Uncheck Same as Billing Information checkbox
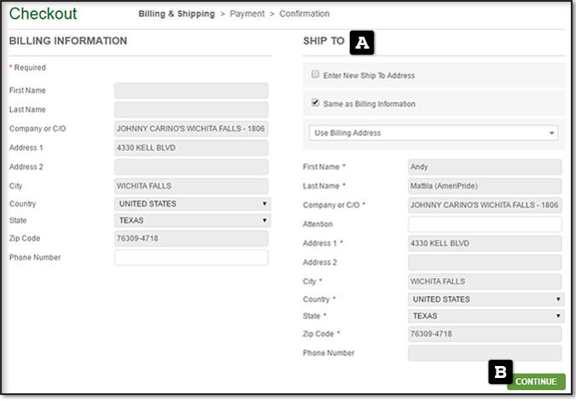 tap(315, 103)
